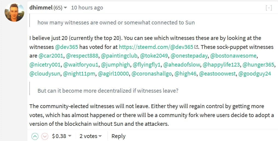Click the upvote arrow icon

tap(35, 136)
